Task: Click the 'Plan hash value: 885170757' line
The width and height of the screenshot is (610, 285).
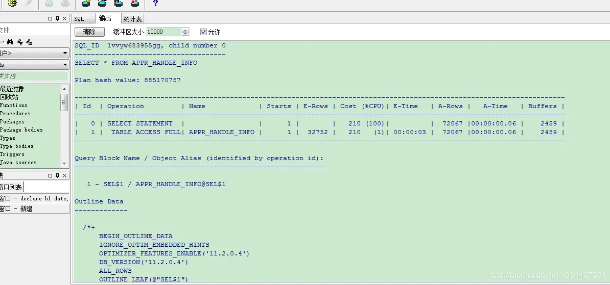Action: coord(128,80)
